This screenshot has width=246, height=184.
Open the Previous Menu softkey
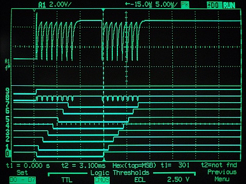[222, 175]
